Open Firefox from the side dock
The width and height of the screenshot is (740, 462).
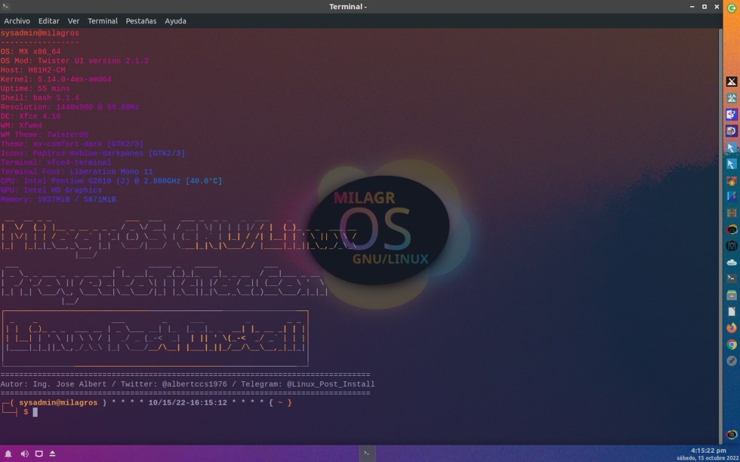[732, 328]
